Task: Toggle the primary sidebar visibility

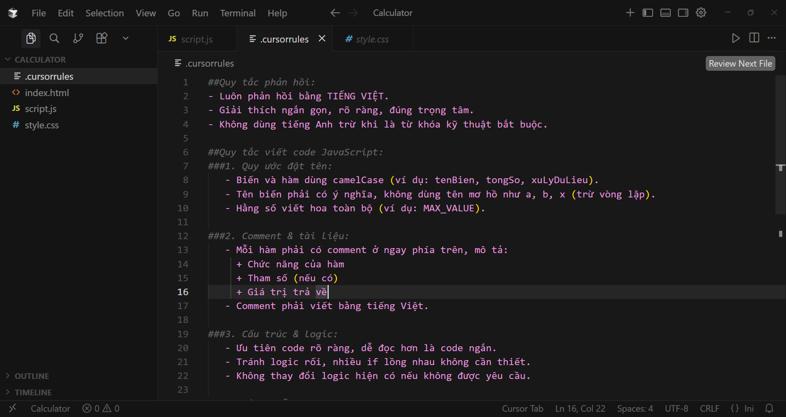Action: pos(647,13)
